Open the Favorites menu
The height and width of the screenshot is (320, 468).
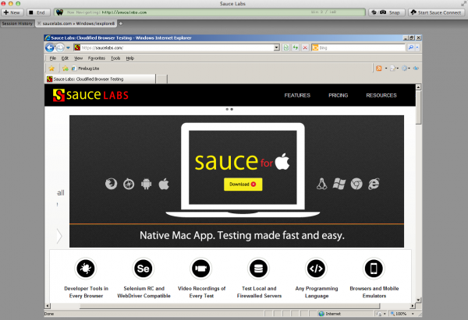[97, 58]
